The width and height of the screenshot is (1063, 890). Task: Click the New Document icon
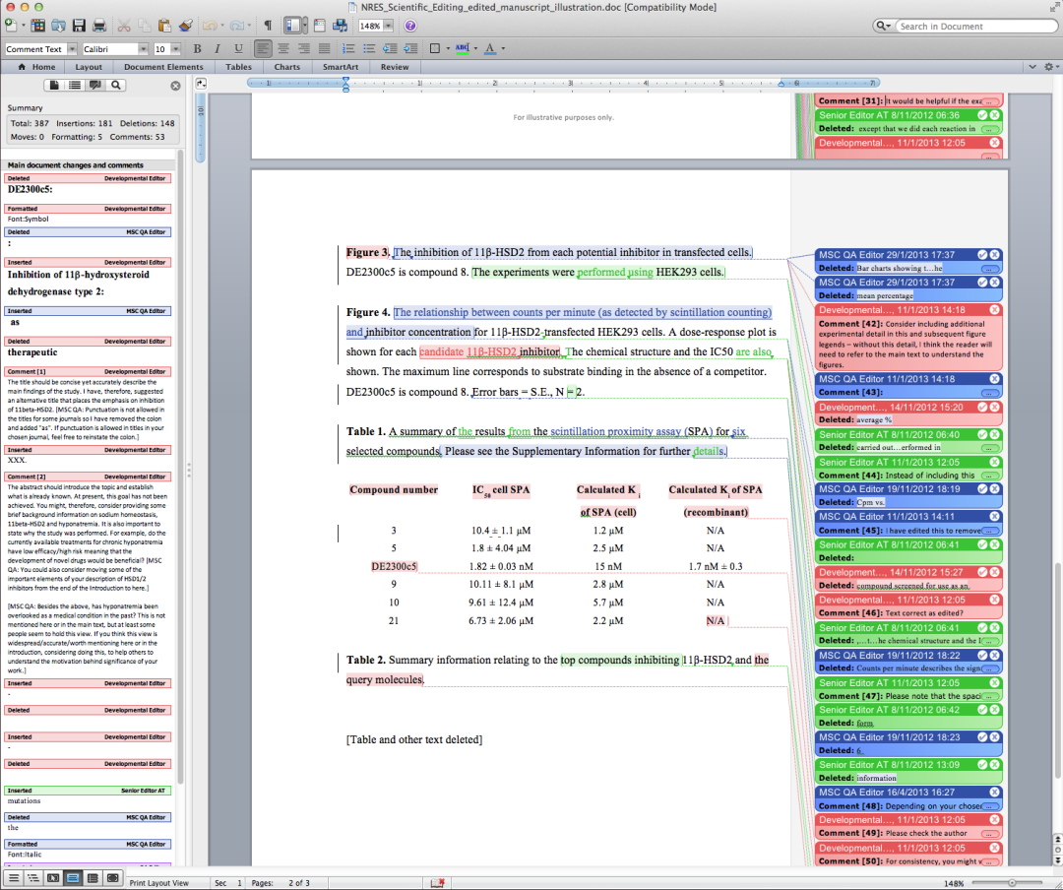click(x=11, y=26)
